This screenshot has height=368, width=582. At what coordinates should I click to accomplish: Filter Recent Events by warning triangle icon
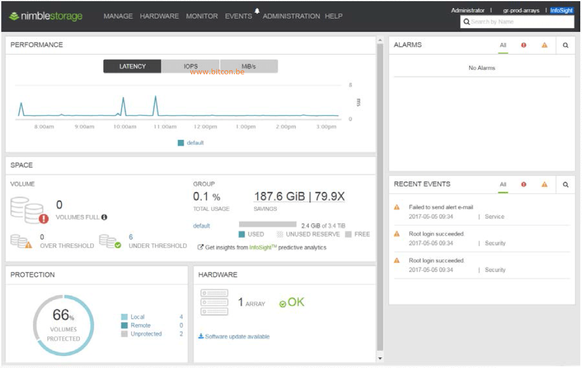coord(544,185)
